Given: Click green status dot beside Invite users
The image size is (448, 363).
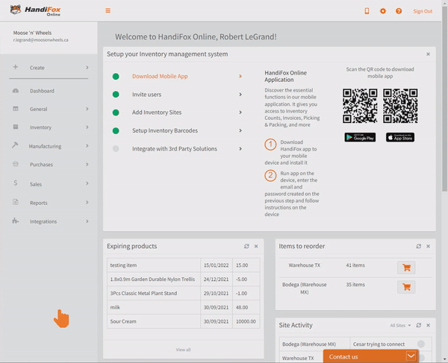Looking at the screenshot, I should [x=116, y=95].
